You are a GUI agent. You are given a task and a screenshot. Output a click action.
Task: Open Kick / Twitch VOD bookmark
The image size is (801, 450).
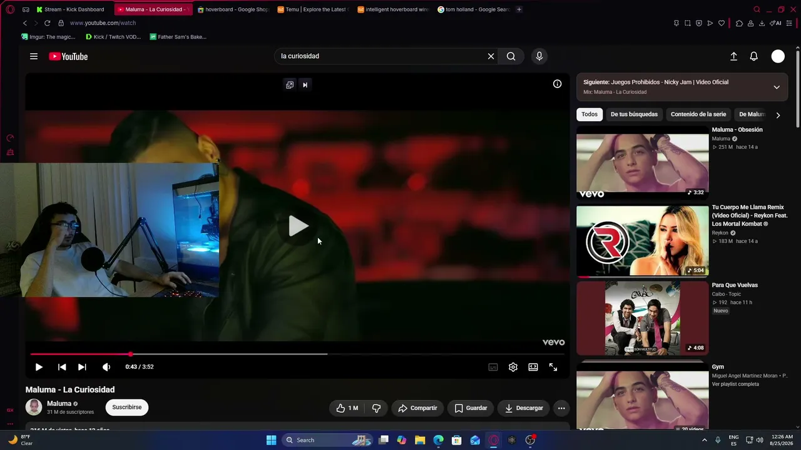113,37
